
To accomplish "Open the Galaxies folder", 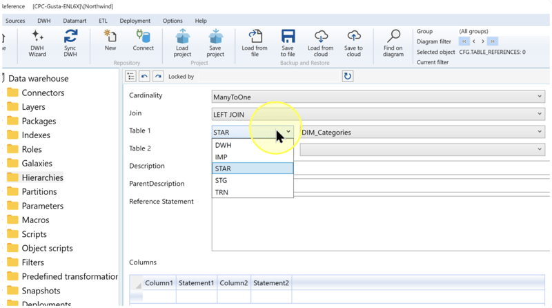I will [37, 163].
